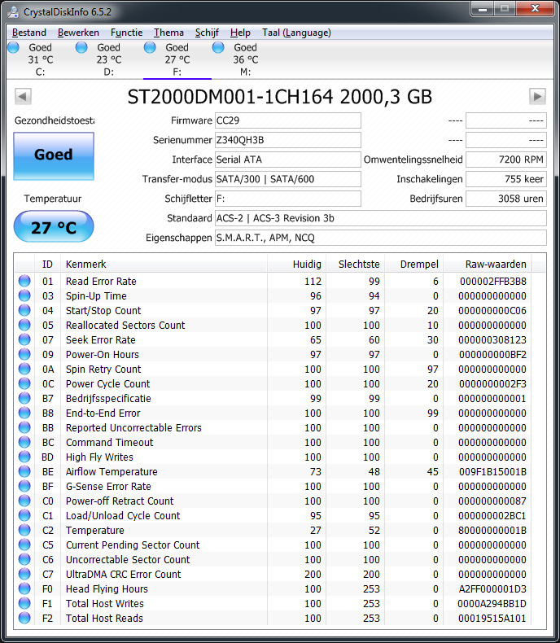The height and width of the screenshot is (643, 560).
Task: Click status orb of Seek Error Rate row
Action: [24, 339]
